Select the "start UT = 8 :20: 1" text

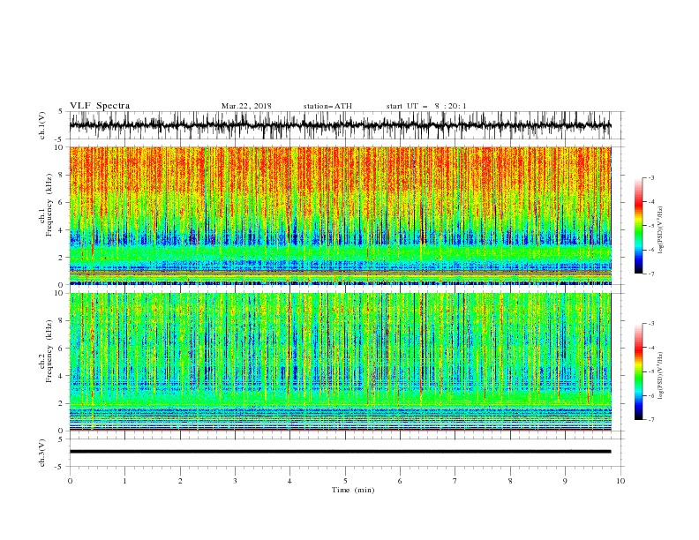tap(426, 106)
